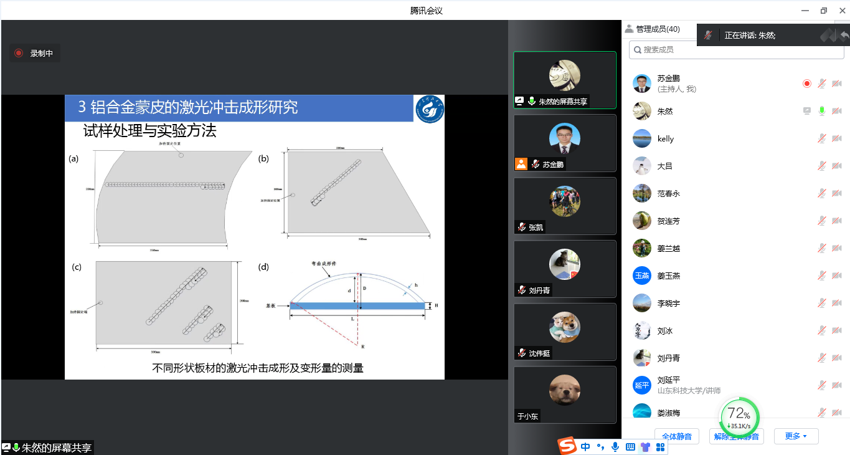Open the Sogou toolbox grid icon

(660, 447)
